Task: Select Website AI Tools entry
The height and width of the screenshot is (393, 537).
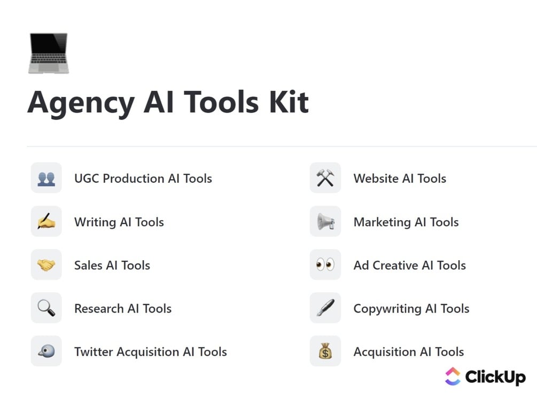Action: [x=399, y=179]
